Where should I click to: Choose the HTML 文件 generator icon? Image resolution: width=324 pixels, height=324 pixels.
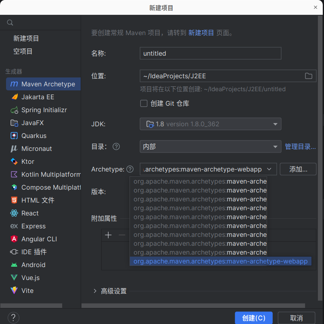click(x=14, y=200)
